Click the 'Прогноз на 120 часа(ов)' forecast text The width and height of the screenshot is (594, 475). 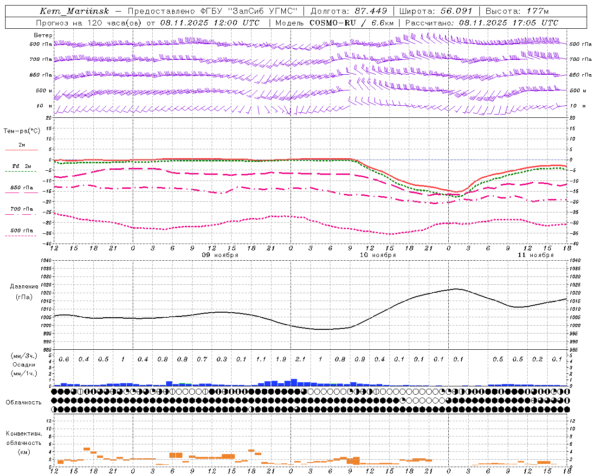point(89,23)
